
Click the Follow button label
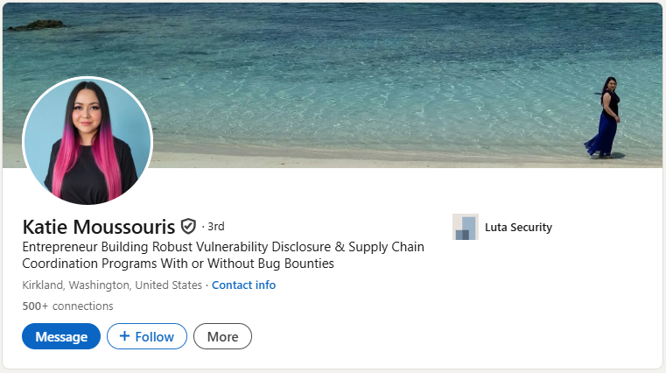pyautogui.click(x=154, y=336)
